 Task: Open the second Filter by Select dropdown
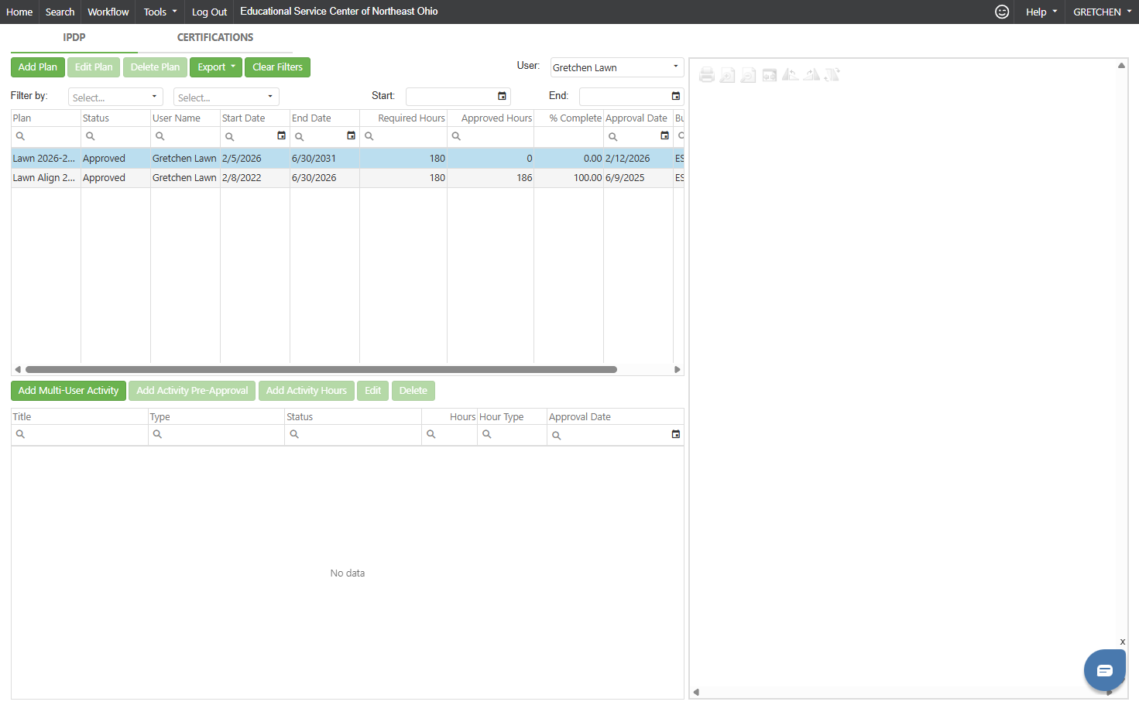[226, 97]
